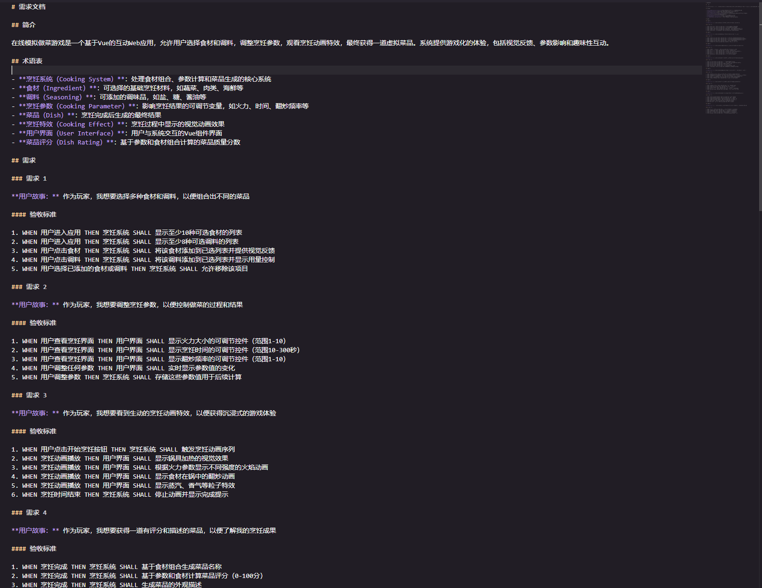Viewport: 762px width, 588px height.
Task: Click the term '菜品 (Dish)' line
Action: tap(87, 115)
